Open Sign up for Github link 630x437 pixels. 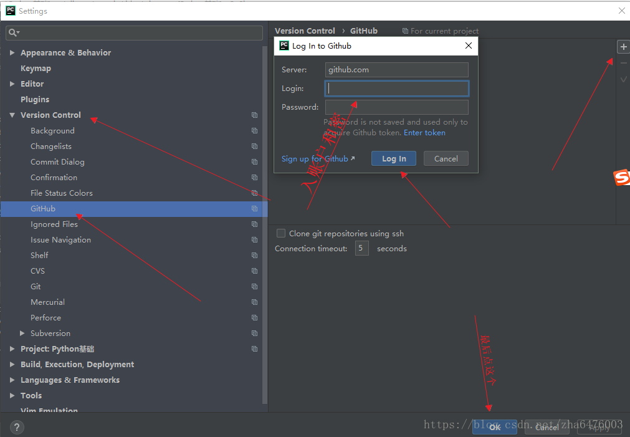pyautogui.click(x=318, y=159)
